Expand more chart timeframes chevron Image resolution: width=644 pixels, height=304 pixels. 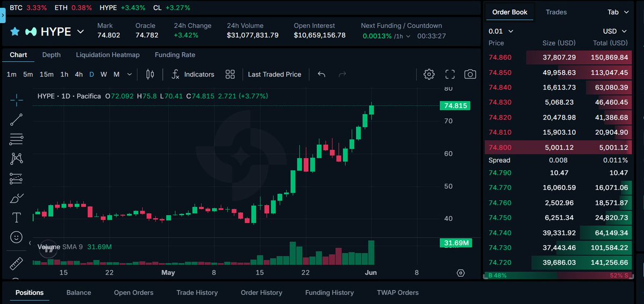(x=129, y=74)
